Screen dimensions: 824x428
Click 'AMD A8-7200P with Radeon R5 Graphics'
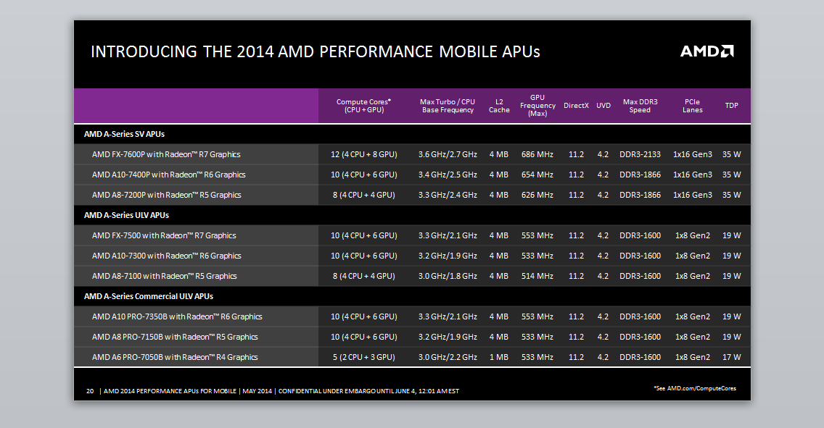pyautogui.click(x=167, y=195)
